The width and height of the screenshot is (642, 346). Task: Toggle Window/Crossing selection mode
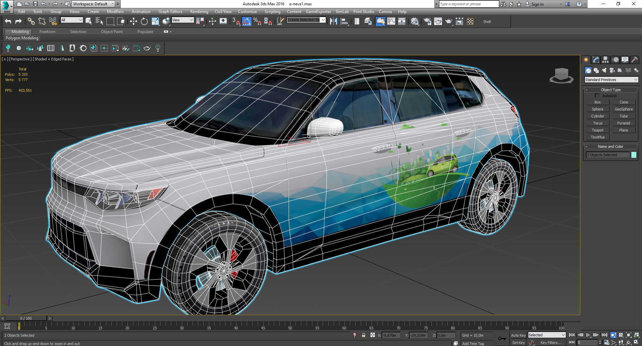coord(121,21)
